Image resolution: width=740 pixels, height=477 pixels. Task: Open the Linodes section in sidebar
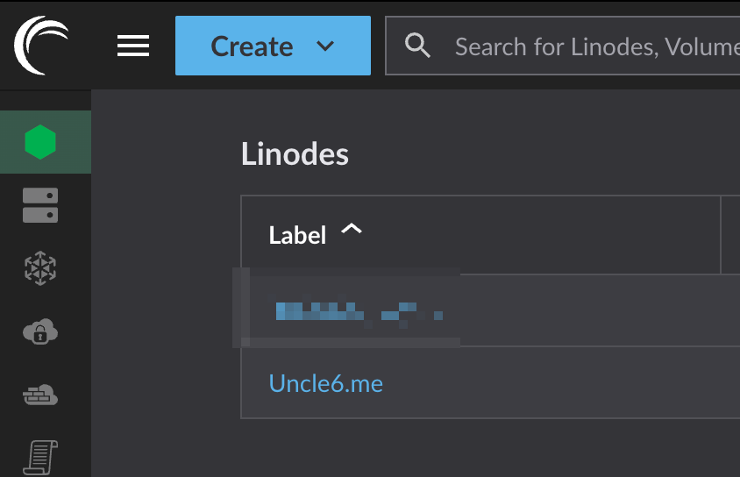click(40, 142)
